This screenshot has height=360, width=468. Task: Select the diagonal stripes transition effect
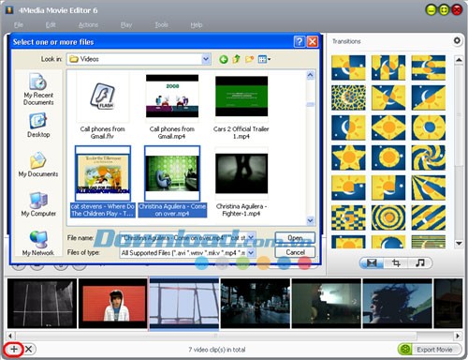pyautogui.click(x=429, y=217)
